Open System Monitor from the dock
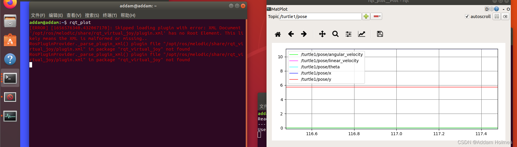 [10, 116]
